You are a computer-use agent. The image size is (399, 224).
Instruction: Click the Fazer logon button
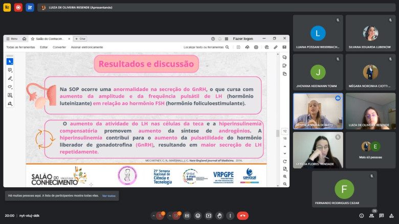[243, 38]
